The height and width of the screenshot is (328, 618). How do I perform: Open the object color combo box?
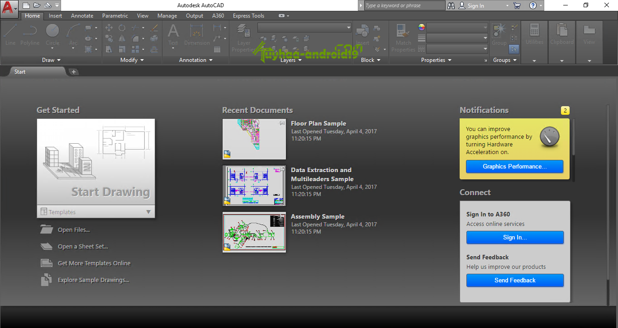[x=457, y=27]
